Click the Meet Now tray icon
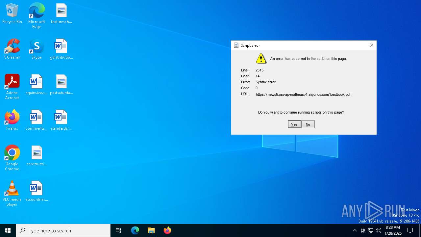 click(363, 230)
